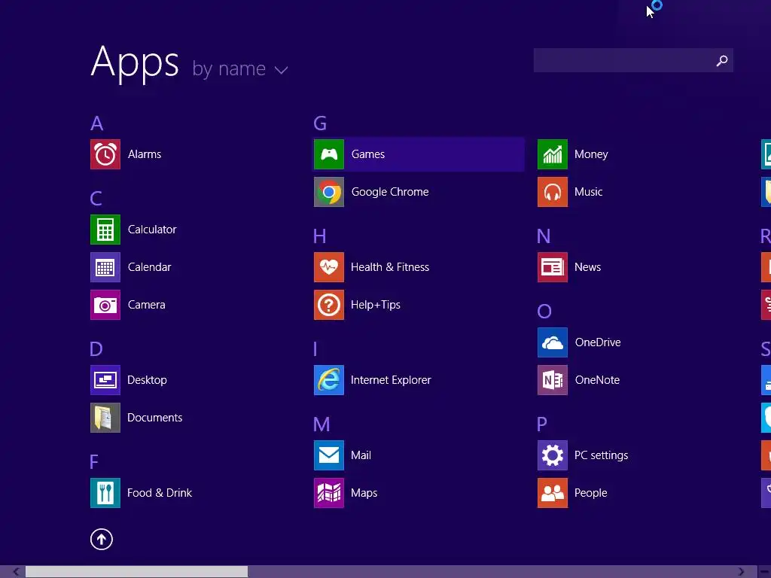Click the 'Calendar' label text
The height and width of the screenshot is (578, 771).
pos(150,267)
